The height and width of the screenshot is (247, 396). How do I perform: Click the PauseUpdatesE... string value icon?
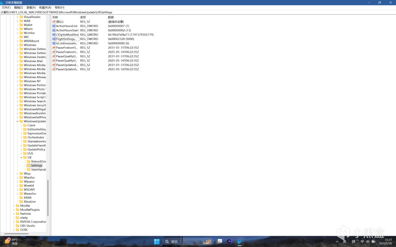54,65
